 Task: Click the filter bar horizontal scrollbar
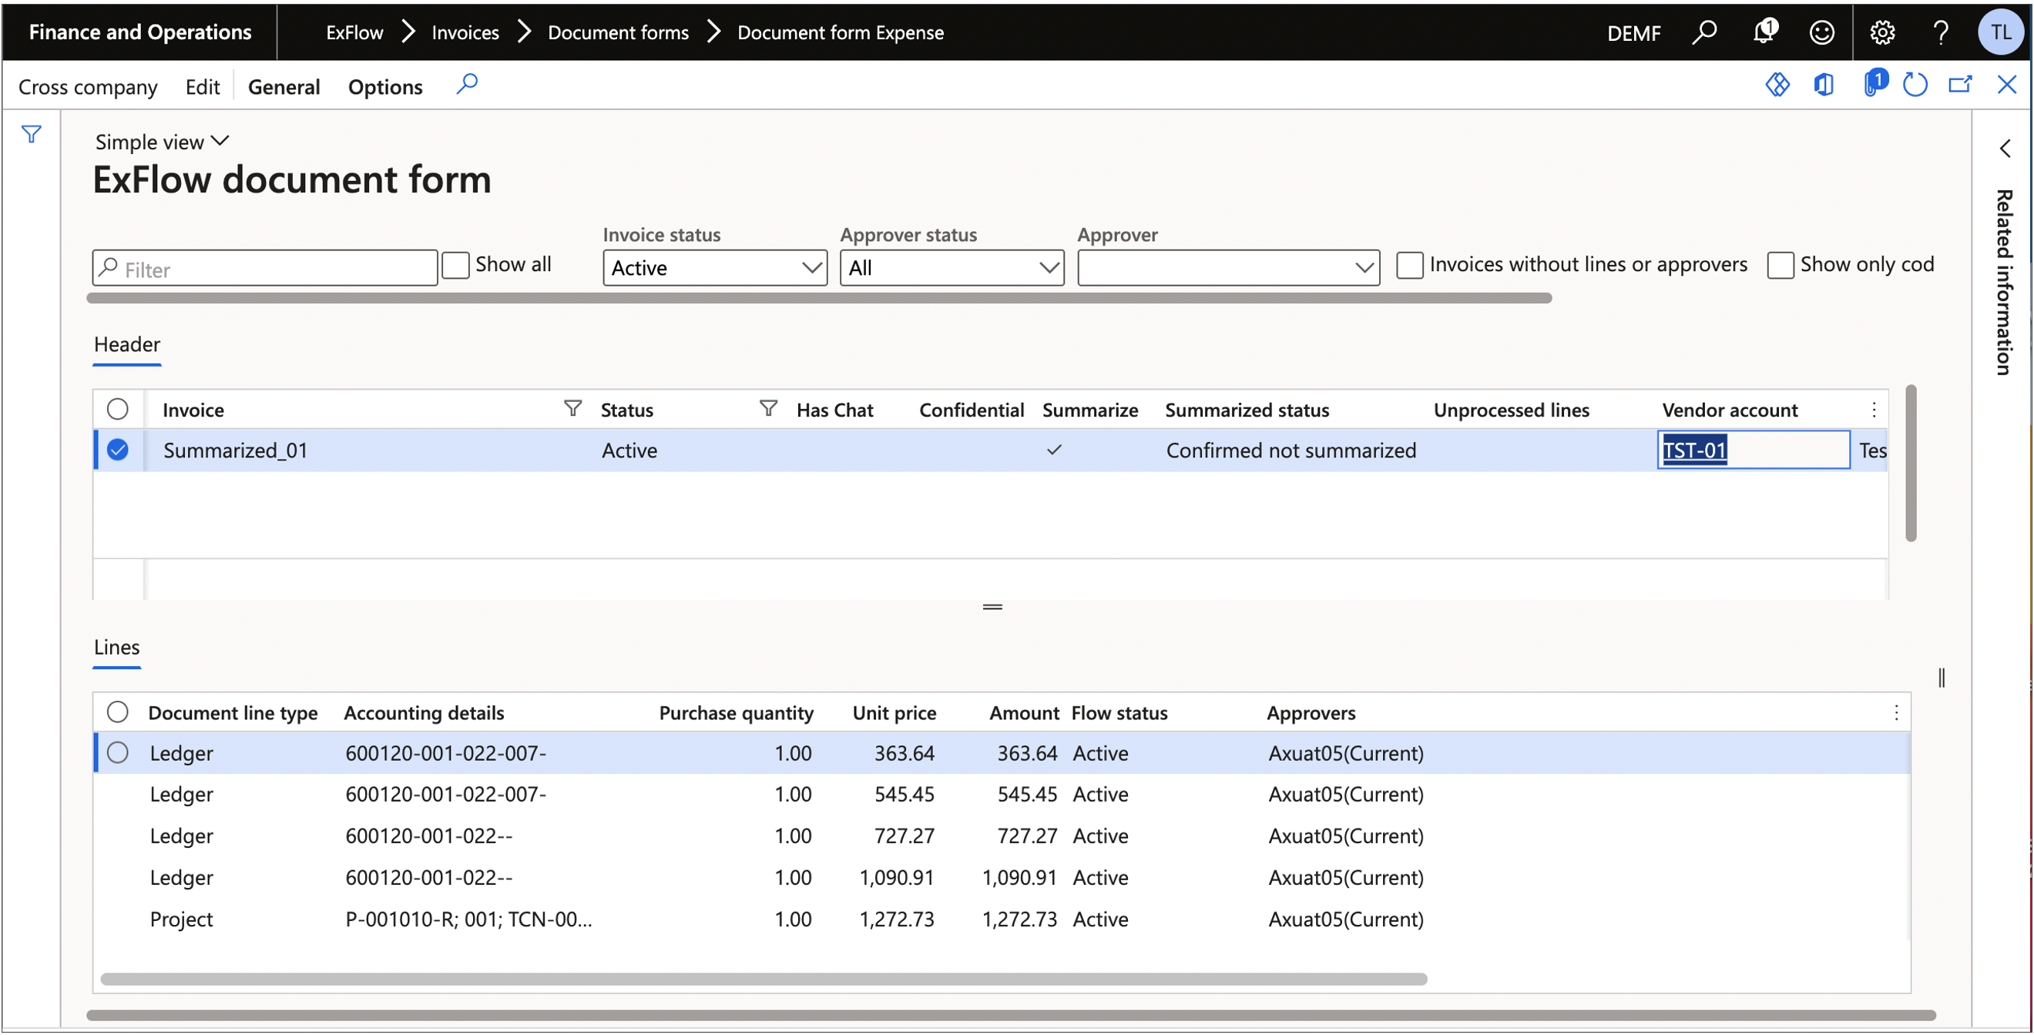pyautogui.click(x=820, y=299)
